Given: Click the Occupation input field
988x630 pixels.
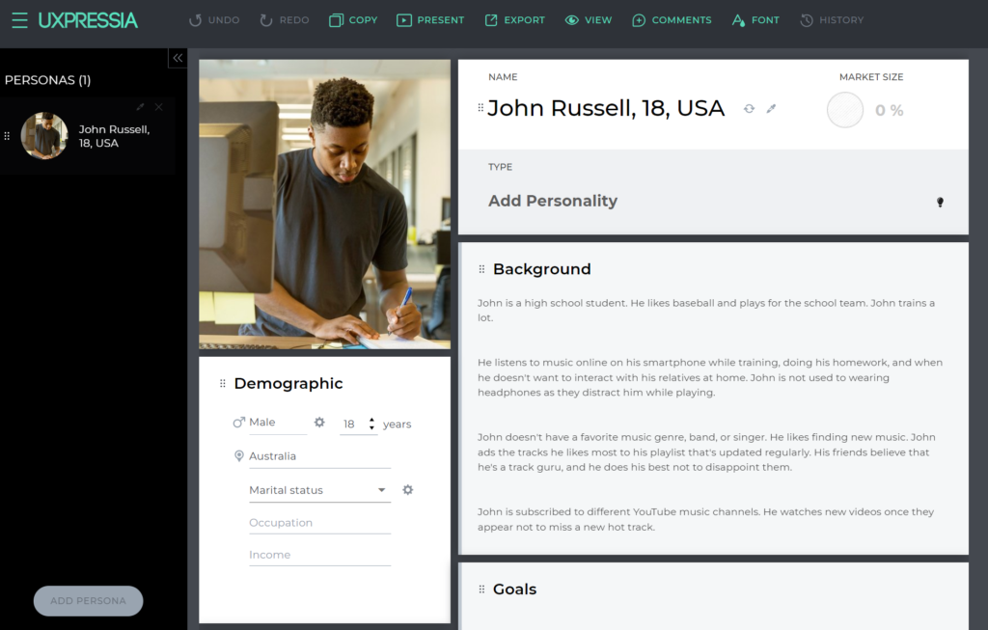Looking at the screenshot, I should tap(319, 523).
